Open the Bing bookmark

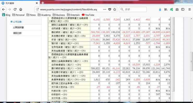pyautogui.click(x=6, y=15)
